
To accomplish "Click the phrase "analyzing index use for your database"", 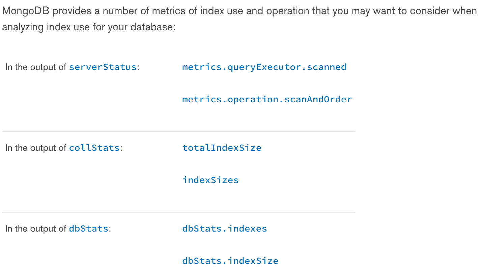I will pyautogui.click(x=88, y=27).
